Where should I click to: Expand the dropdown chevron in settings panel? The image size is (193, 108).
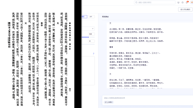tap(93, 29)
